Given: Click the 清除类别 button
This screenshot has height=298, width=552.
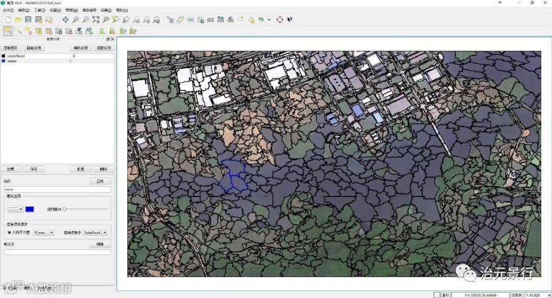Looking at the screenshot, I should [x=81, y=48].
